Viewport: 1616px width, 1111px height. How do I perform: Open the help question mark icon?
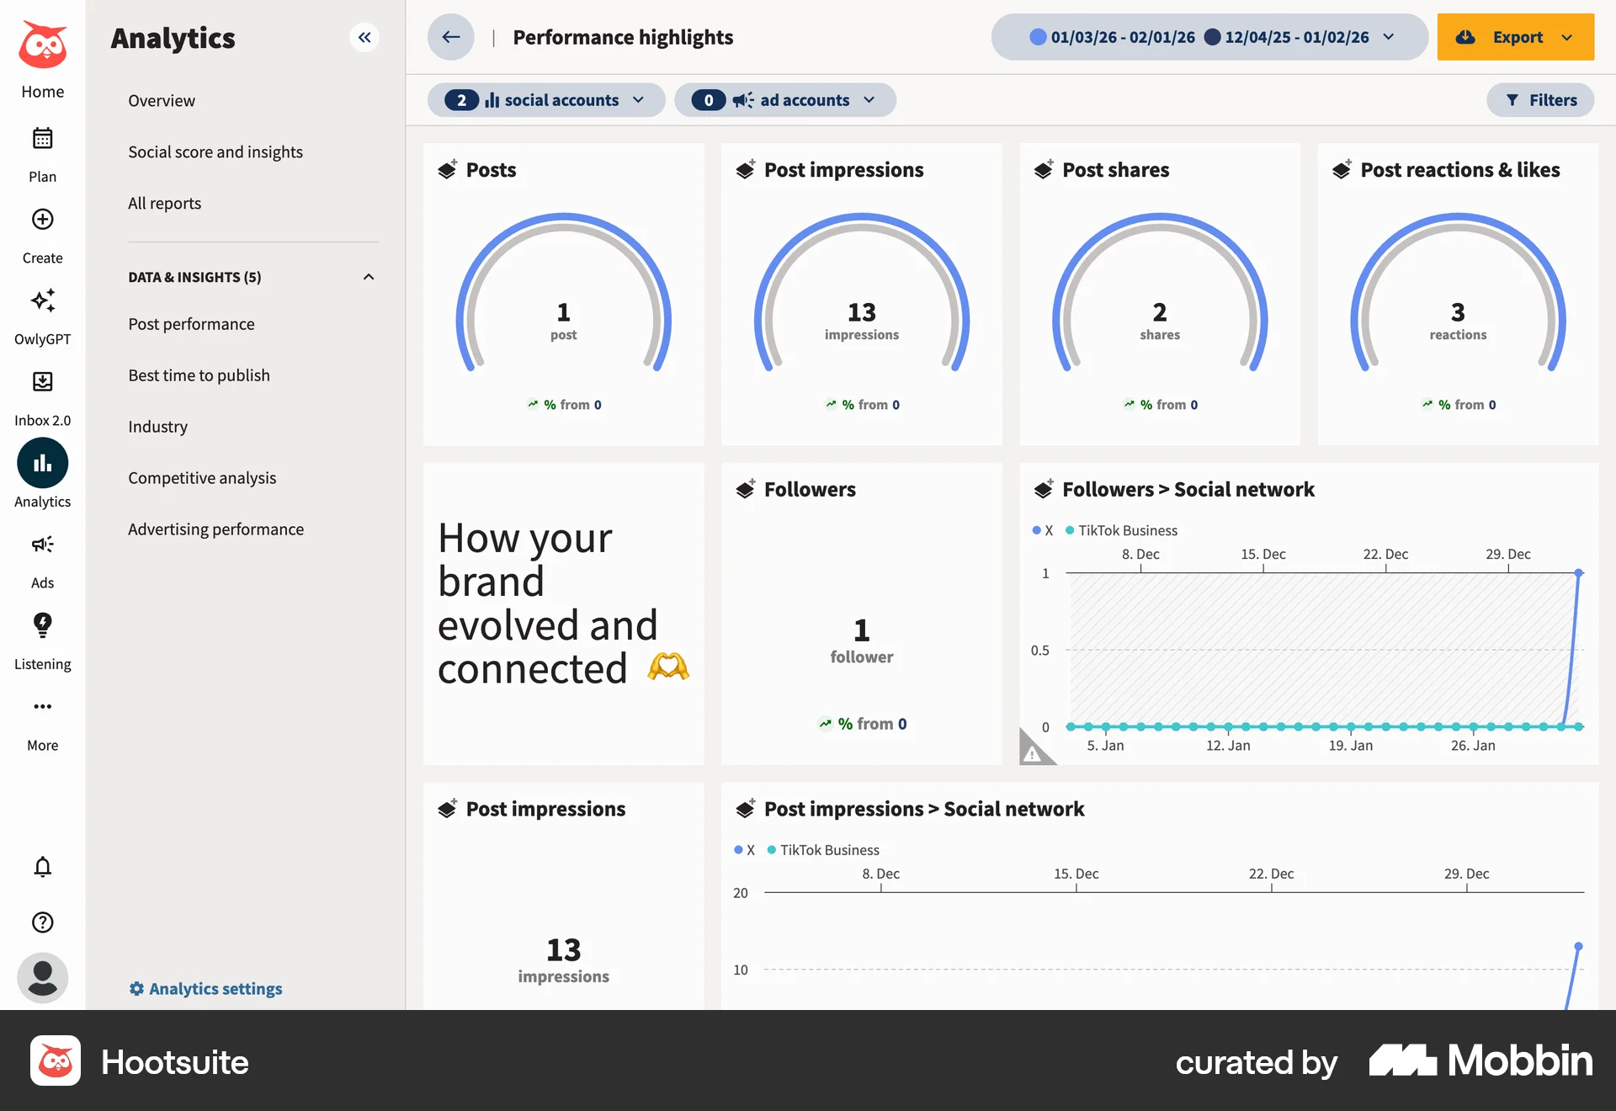click(x=42, y=922)
